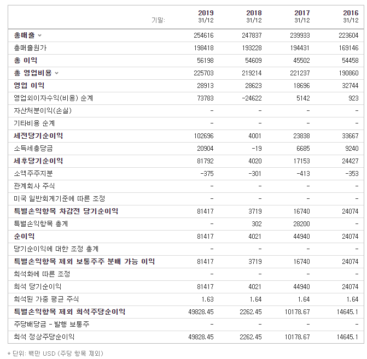Select 2017 총매출 value 239933
This screenshot has width=367, height=359.
click(300, 36)
